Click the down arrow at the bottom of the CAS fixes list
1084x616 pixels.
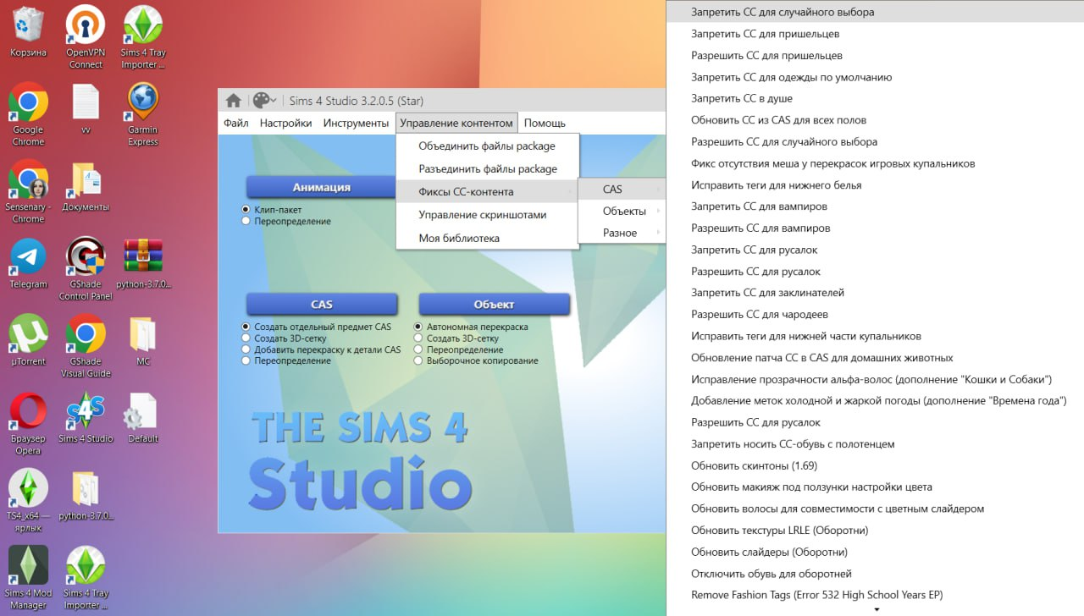pyautogui.click(x=876, y=609)
